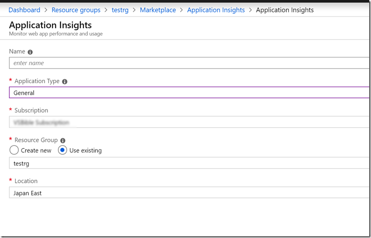Viewport: 371px width, 238px height.
Task: Click the blue Application Insights breadcrumb link
Action: [216, 10]
